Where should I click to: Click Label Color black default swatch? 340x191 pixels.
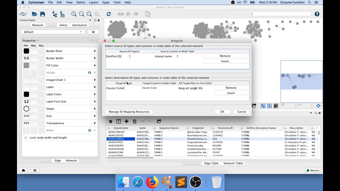click(x=26, y=94)
